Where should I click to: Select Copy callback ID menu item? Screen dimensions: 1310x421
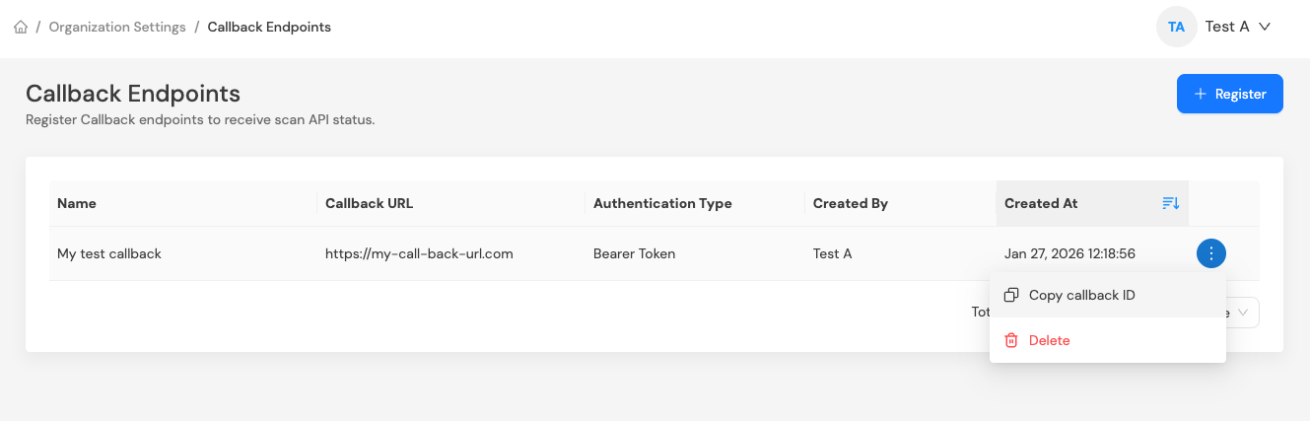coord(1081,295)
